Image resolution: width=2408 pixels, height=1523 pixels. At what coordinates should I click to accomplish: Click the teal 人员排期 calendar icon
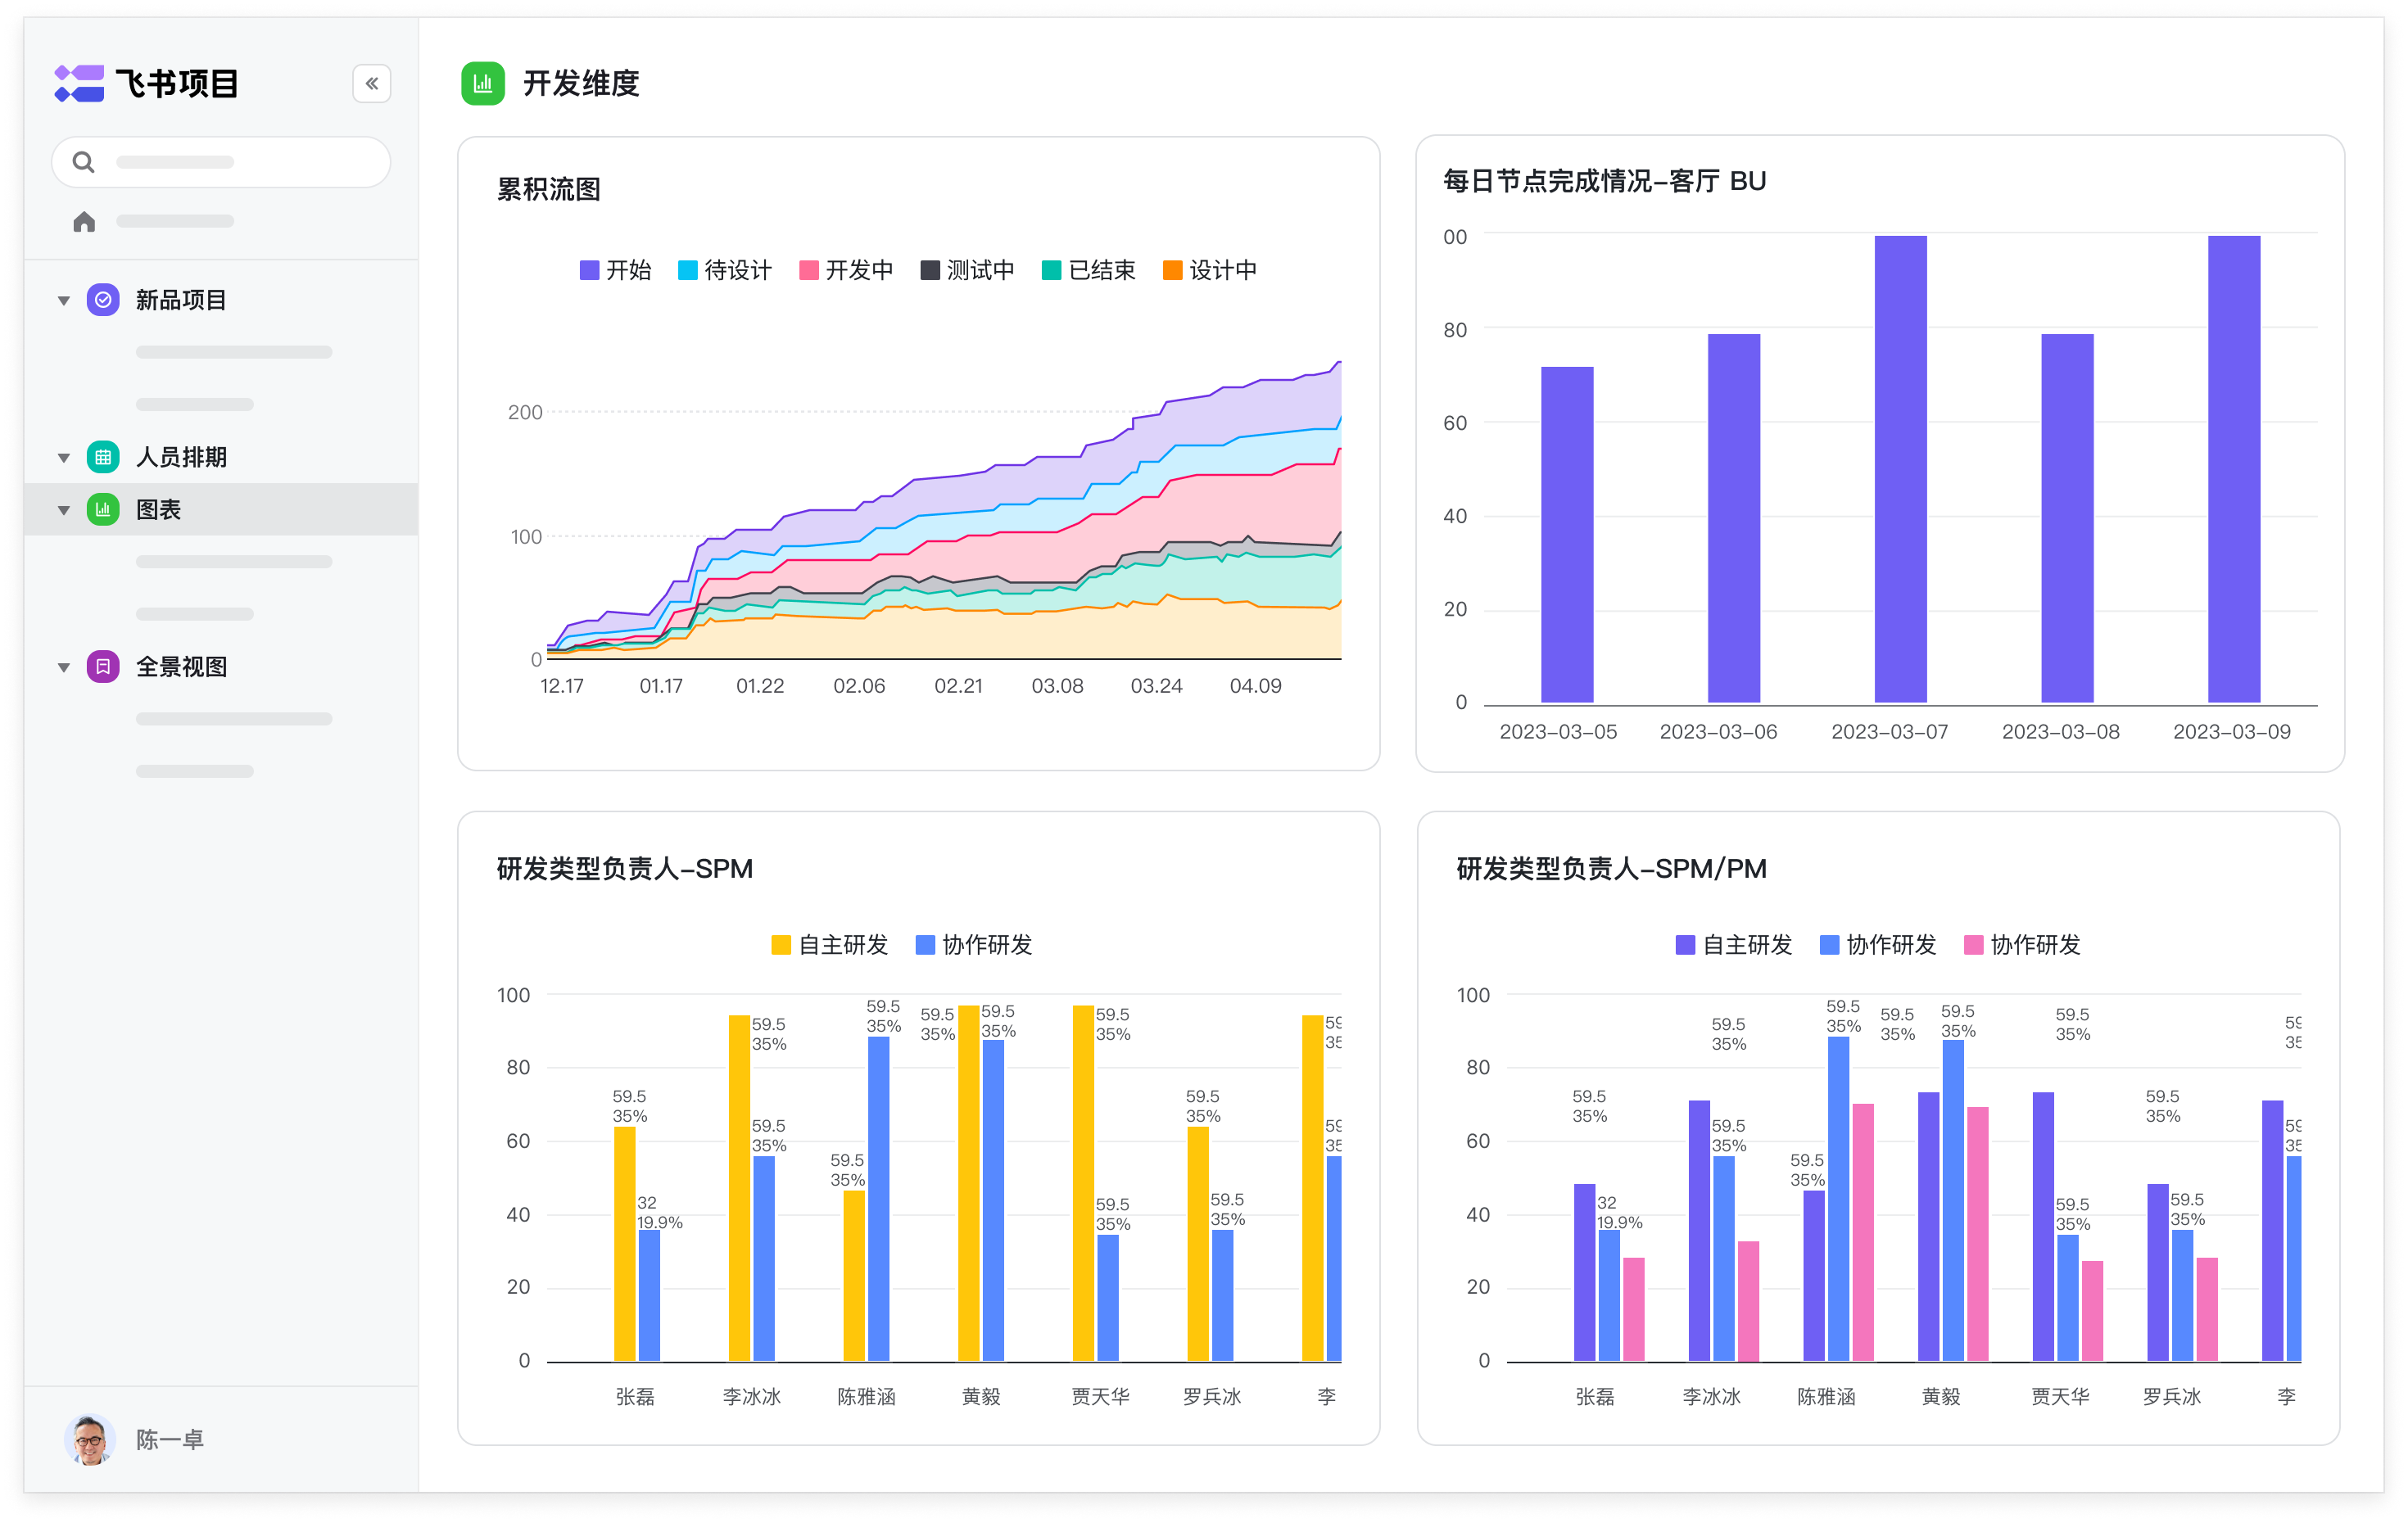[103, 457]
